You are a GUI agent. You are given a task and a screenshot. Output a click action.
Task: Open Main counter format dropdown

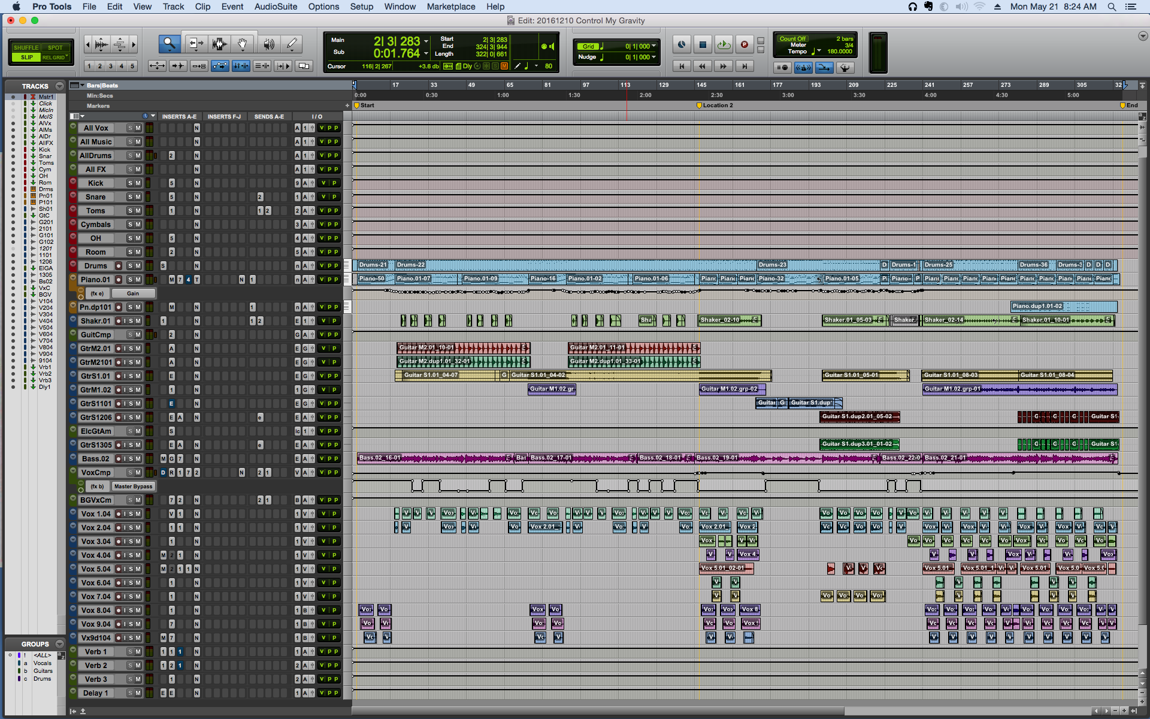click(x=426, y=41)
